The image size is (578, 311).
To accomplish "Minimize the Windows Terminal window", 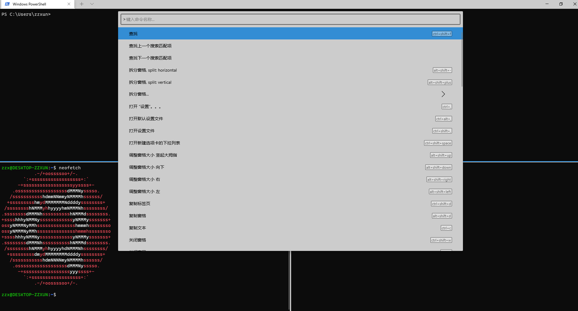I will (547, 4).
